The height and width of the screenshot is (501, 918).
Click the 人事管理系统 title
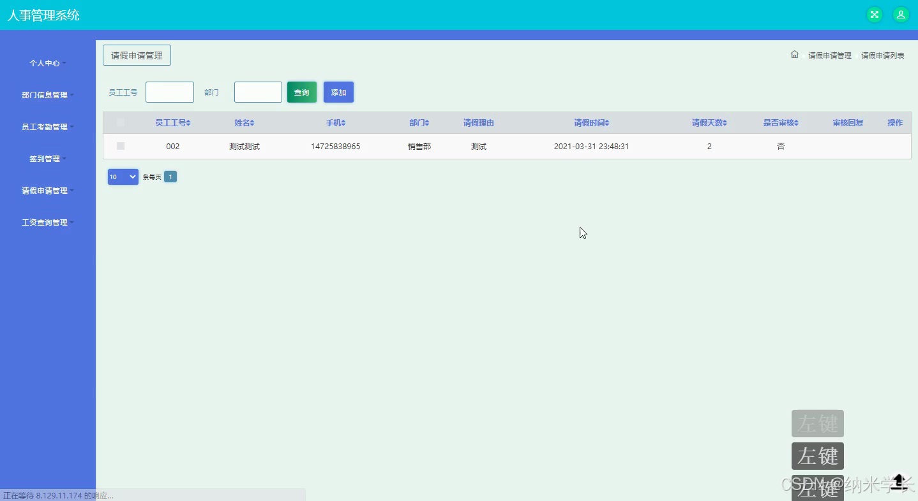[x=43, y=15]
